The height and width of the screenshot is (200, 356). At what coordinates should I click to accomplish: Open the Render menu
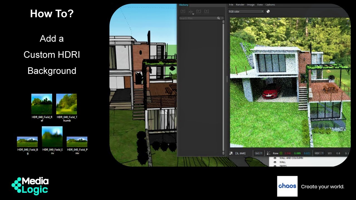(240, 4)
